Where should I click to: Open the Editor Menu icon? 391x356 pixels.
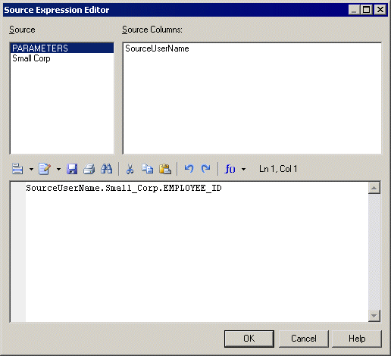[17, 169]
